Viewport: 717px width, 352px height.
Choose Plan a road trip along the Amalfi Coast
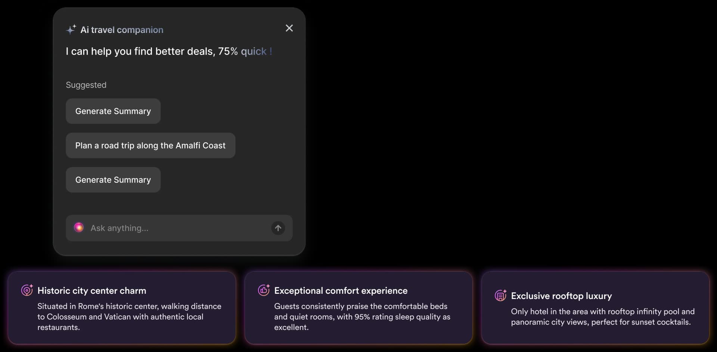pyautogui.click(x=150, y=146)
